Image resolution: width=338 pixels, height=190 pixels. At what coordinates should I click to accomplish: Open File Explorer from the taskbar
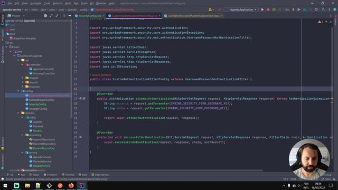(x=27, y=185)
